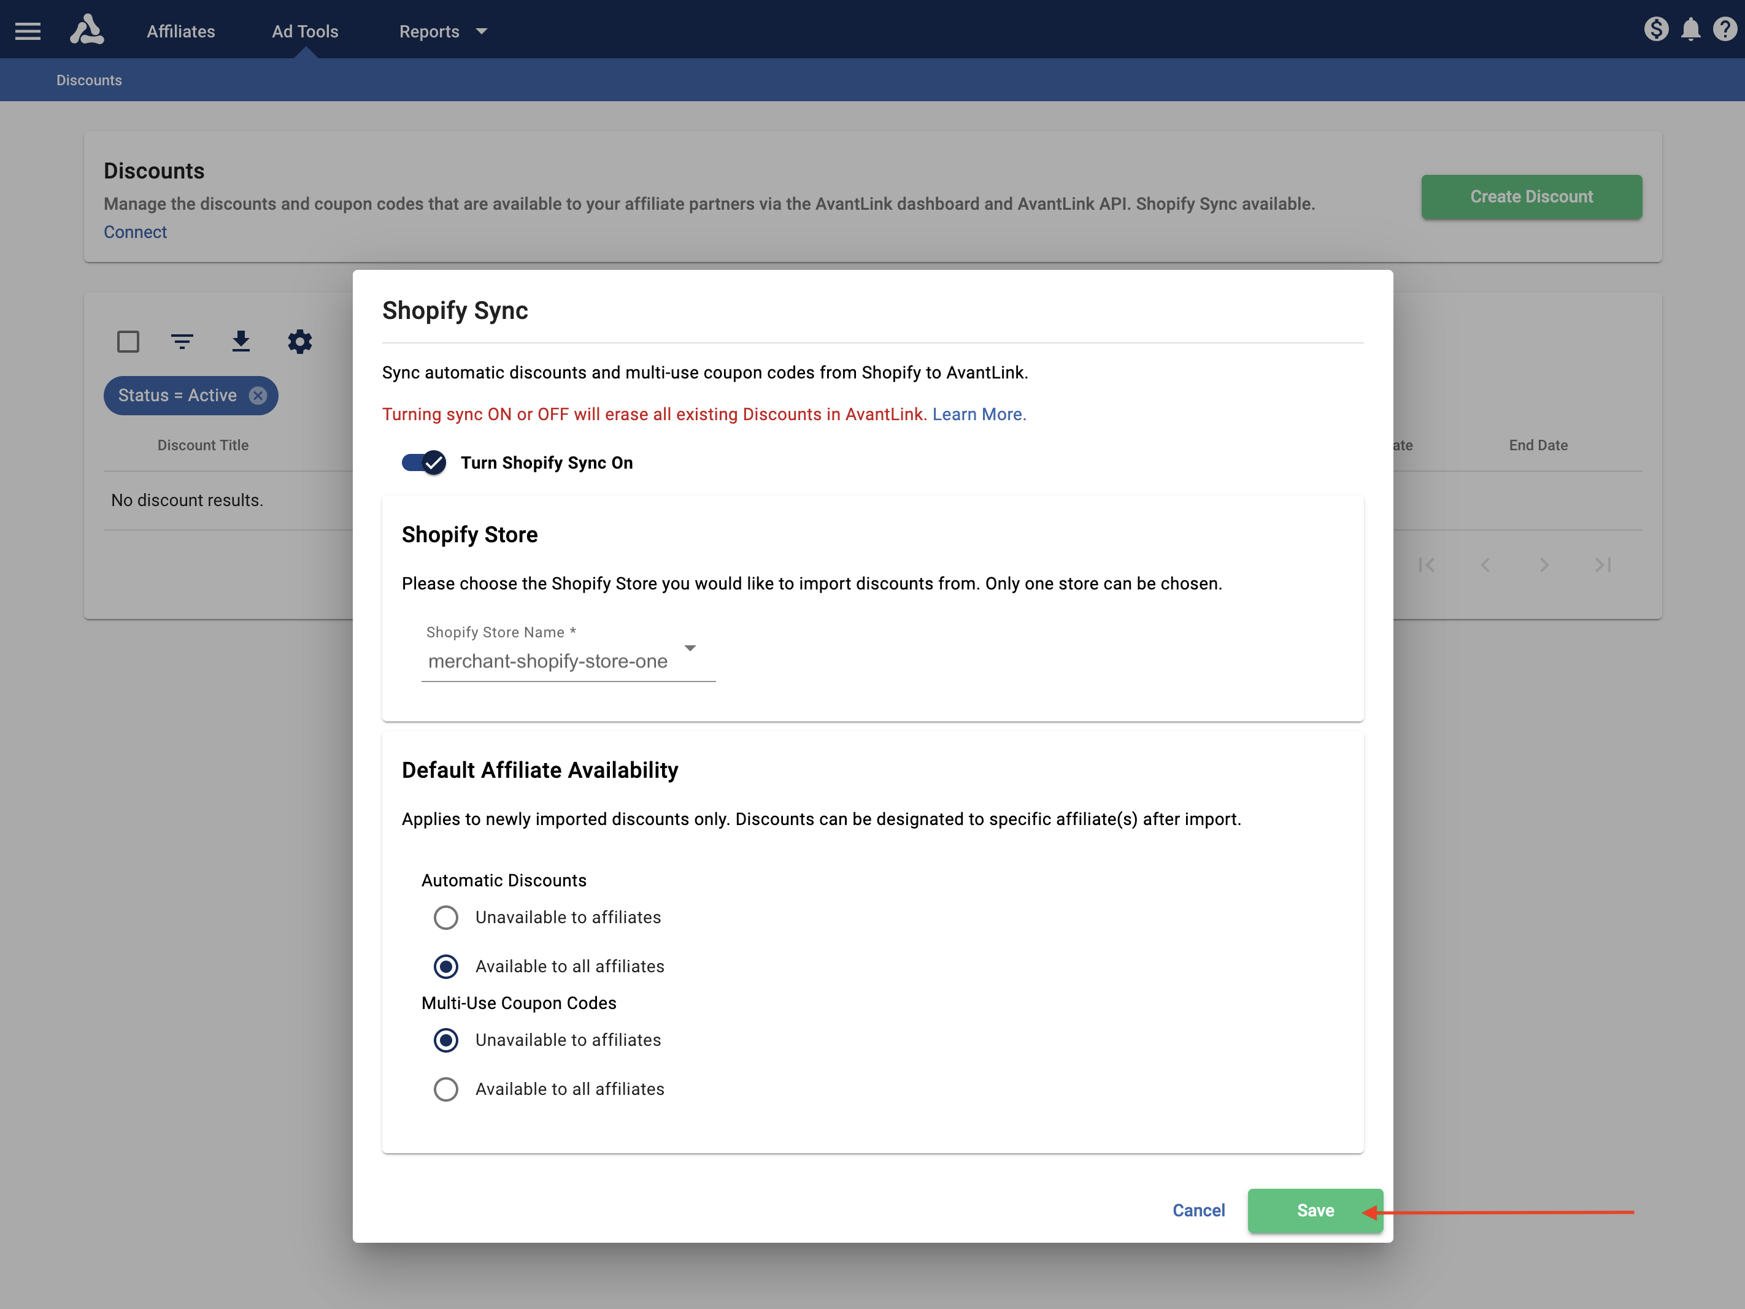Open the notifications bell
This screenshot has width=1745, height=1309.
(x=1690, y=29)
